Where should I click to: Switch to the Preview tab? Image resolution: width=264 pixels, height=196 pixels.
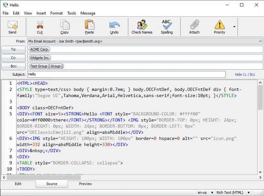click(85, 184)
